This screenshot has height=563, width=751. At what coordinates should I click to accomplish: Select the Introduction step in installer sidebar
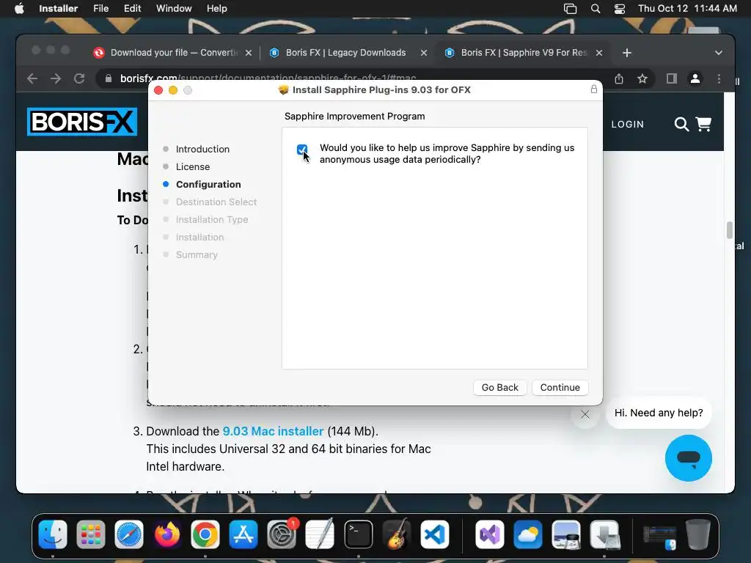202,149
